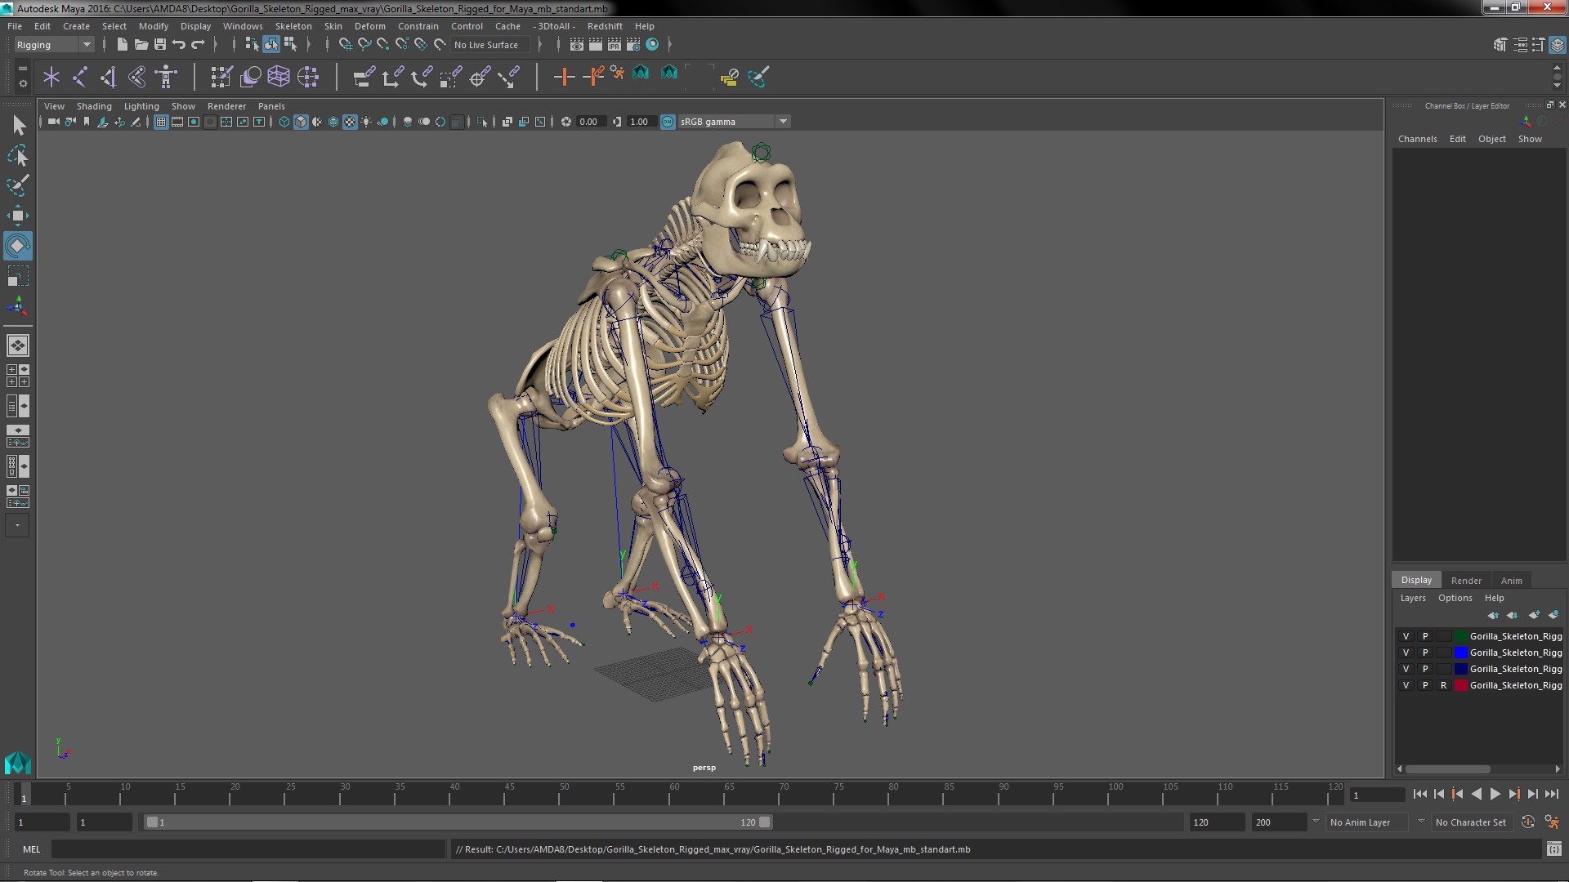Click the red color swatch of Gorilla layer

pos(1460,685)
